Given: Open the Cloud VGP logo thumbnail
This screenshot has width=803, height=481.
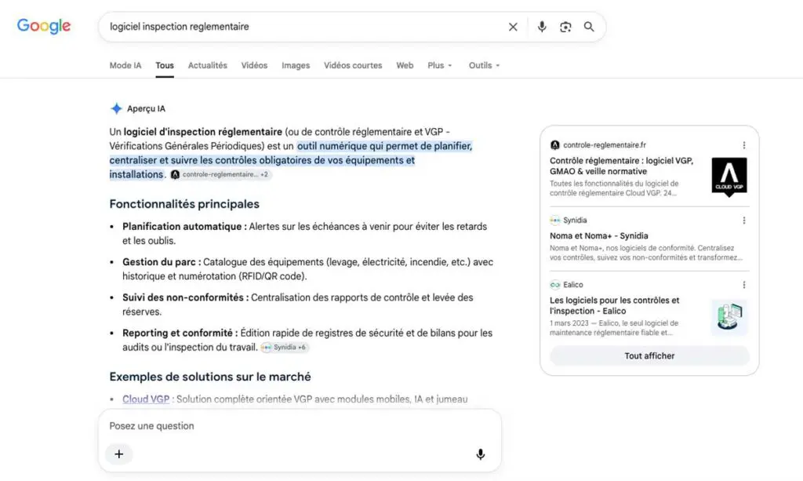Looking at the screenshot, I should (x=729, y=177).
